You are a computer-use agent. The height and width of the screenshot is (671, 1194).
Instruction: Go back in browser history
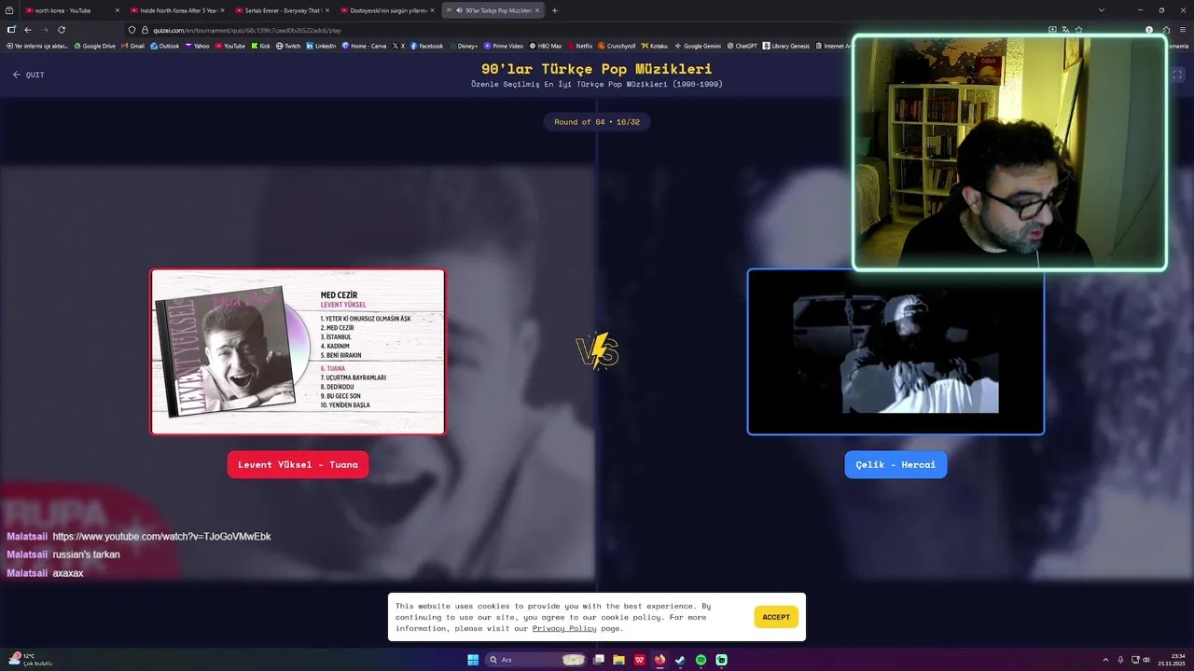pos(28,30)
